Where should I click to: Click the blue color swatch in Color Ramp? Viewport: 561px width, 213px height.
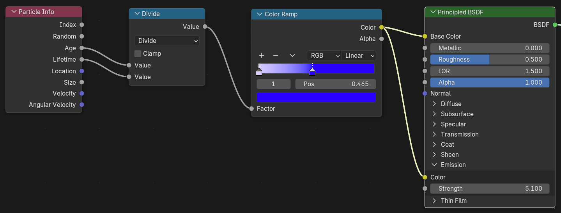[316, 97]
